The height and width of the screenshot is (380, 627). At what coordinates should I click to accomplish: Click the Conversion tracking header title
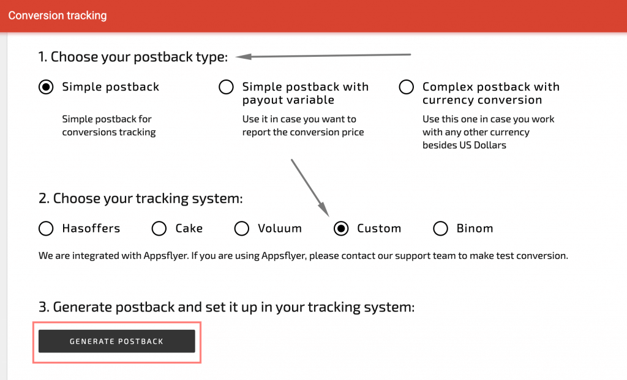[x=57, y=15]
